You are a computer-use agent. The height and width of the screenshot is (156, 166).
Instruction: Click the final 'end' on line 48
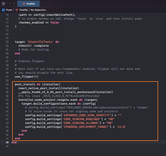14,142
